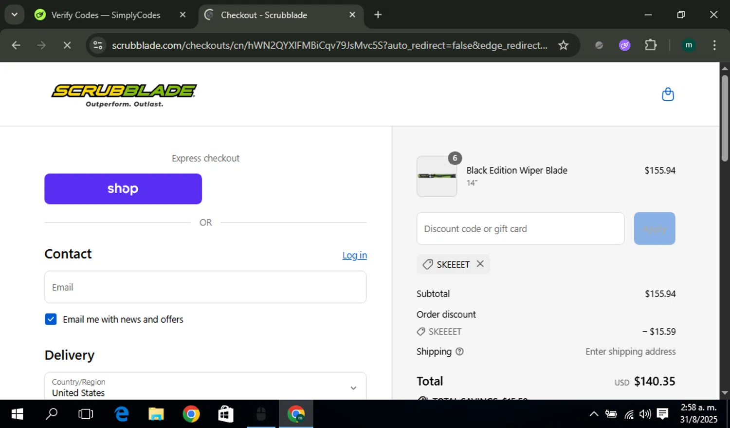Open File Explorer from taskbar
This screenshot has height=428, width=730.
pyautogui.click(x=156, y=414)
